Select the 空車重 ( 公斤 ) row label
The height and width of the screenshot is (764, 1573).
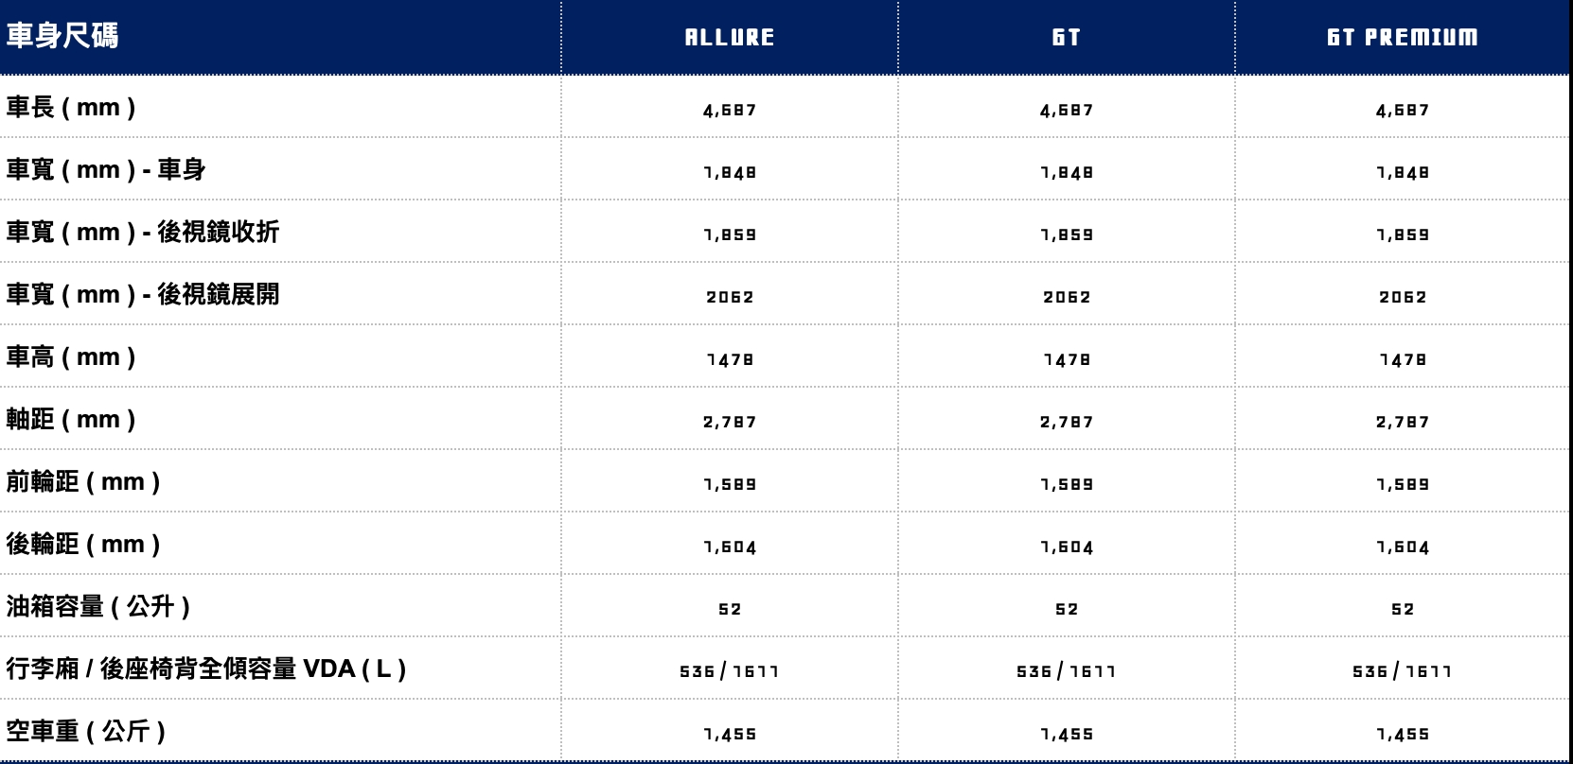click(x=86, y=731)
